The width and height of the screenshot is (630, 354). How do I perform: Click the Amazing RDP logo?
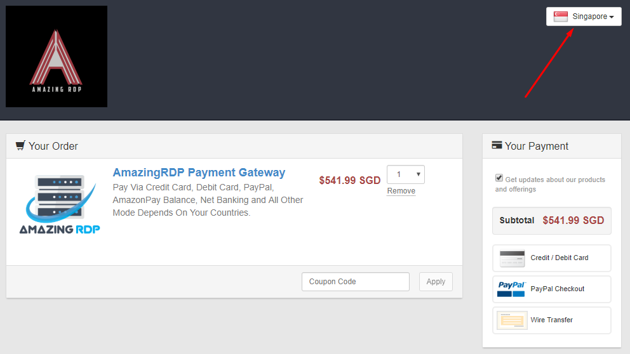[57, 56]
